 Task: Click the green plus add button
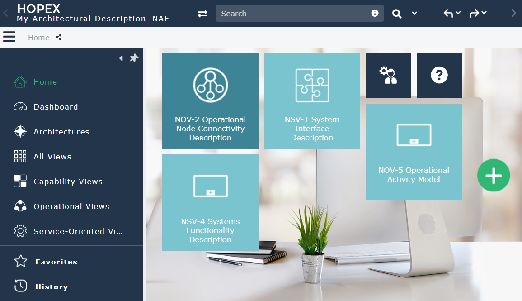(493, 176)
